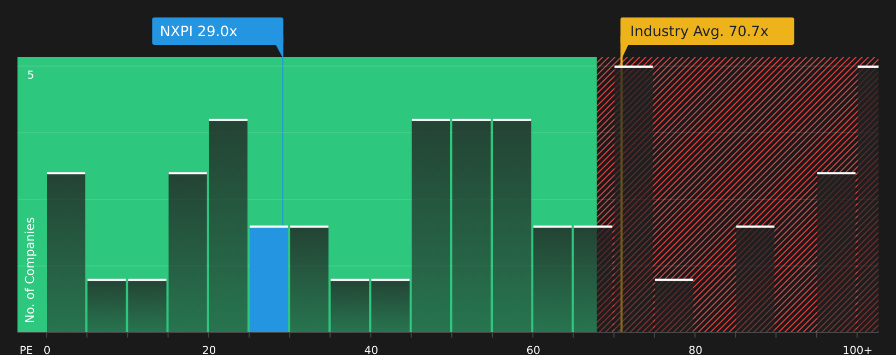Click the bar at PE 40-45
The image size is (896, 355).
[x=391, y=306]
